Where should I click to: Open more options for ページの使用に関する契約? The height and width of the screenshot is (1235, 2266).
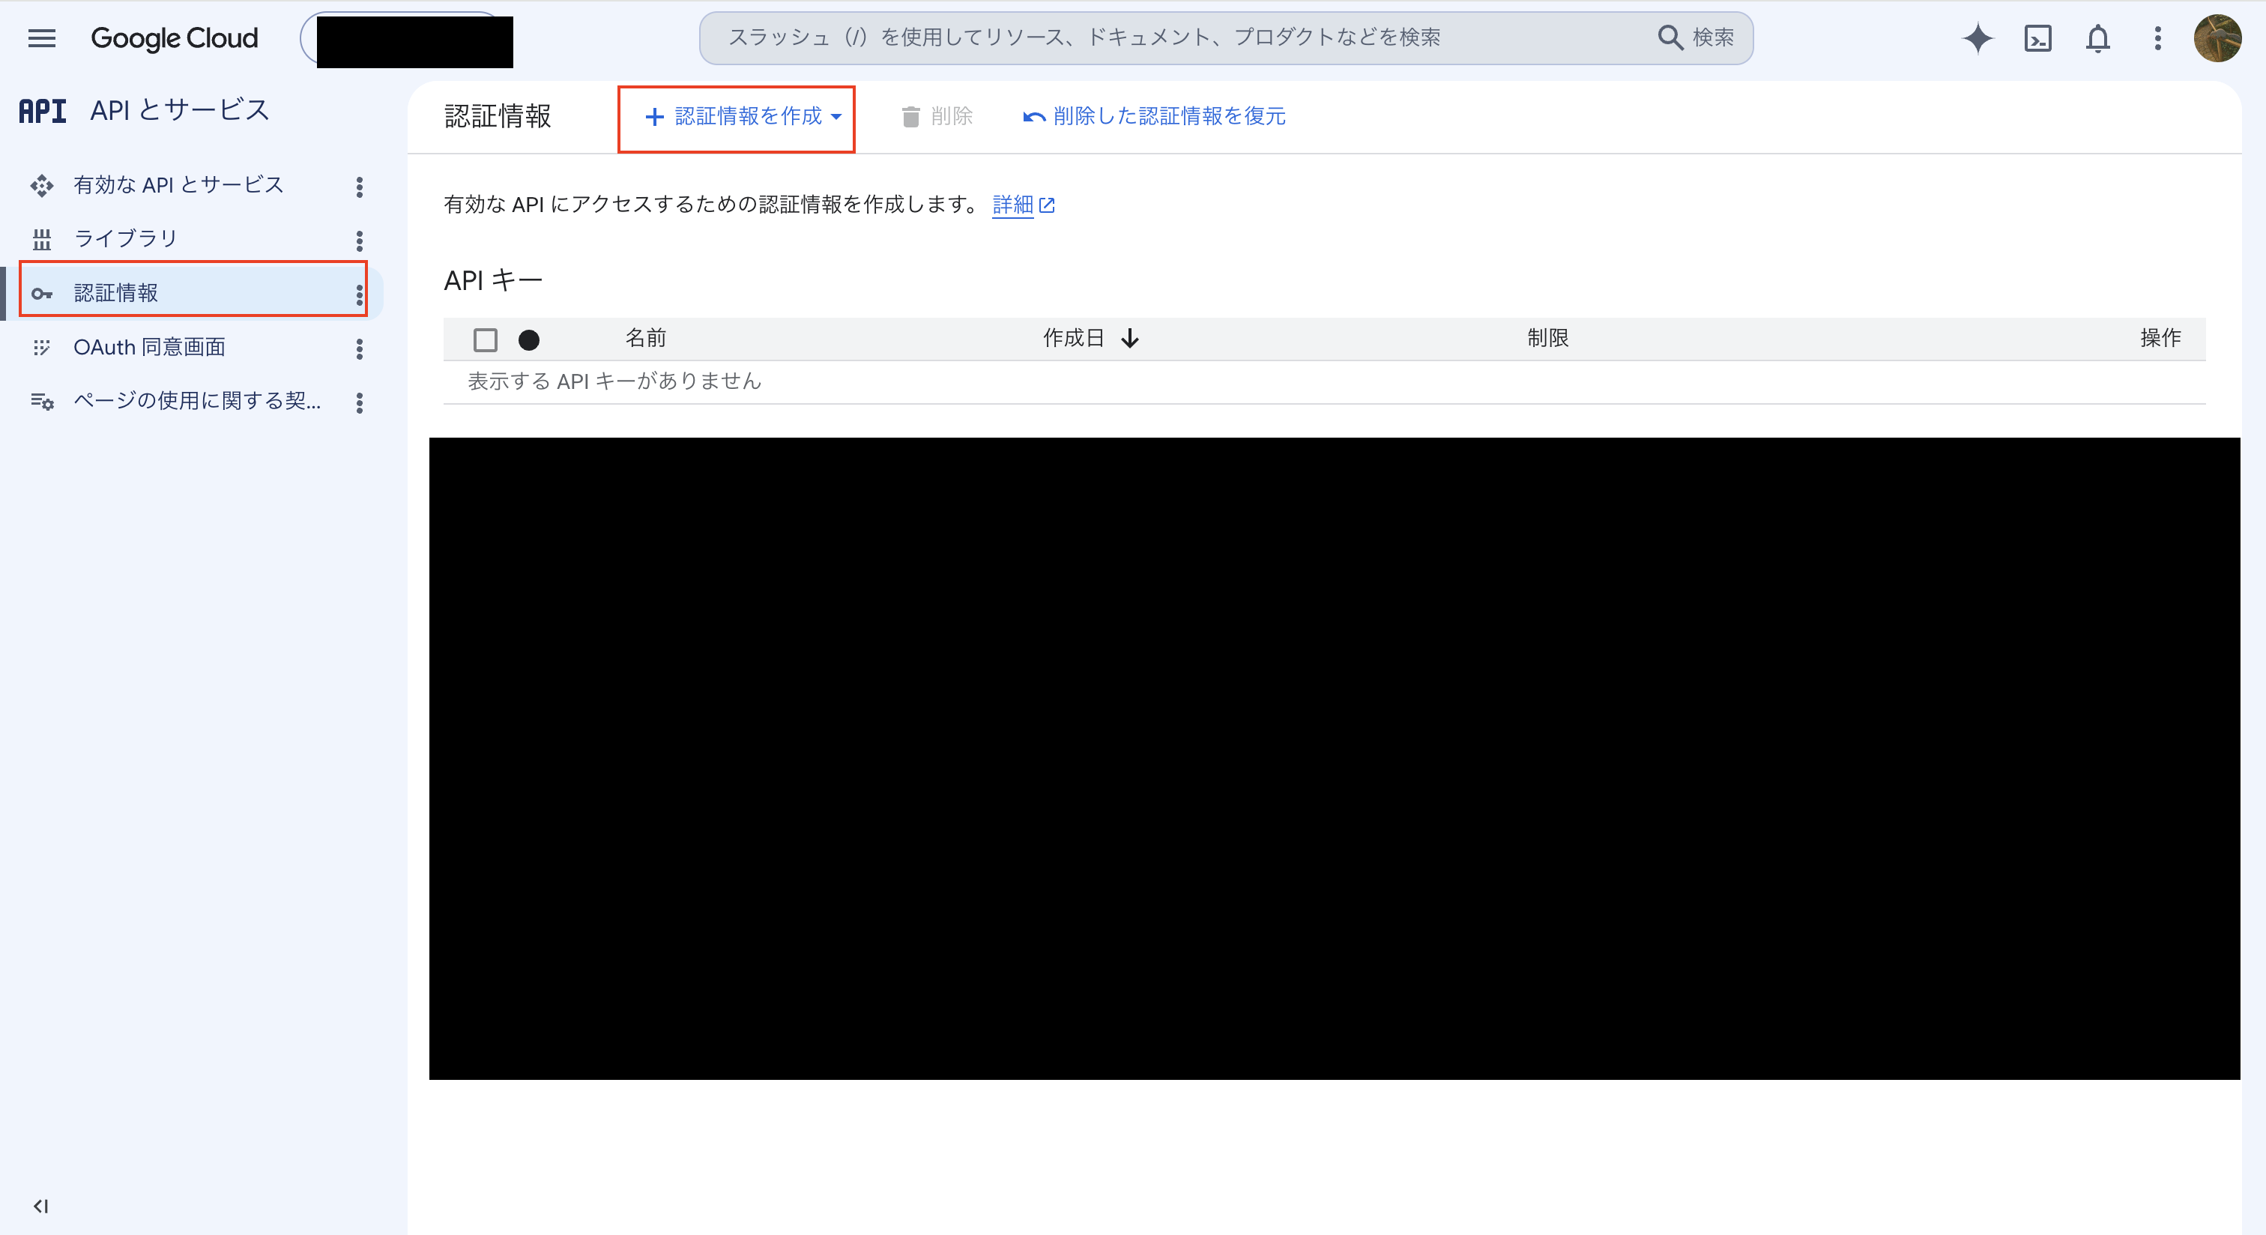[359, 403]
